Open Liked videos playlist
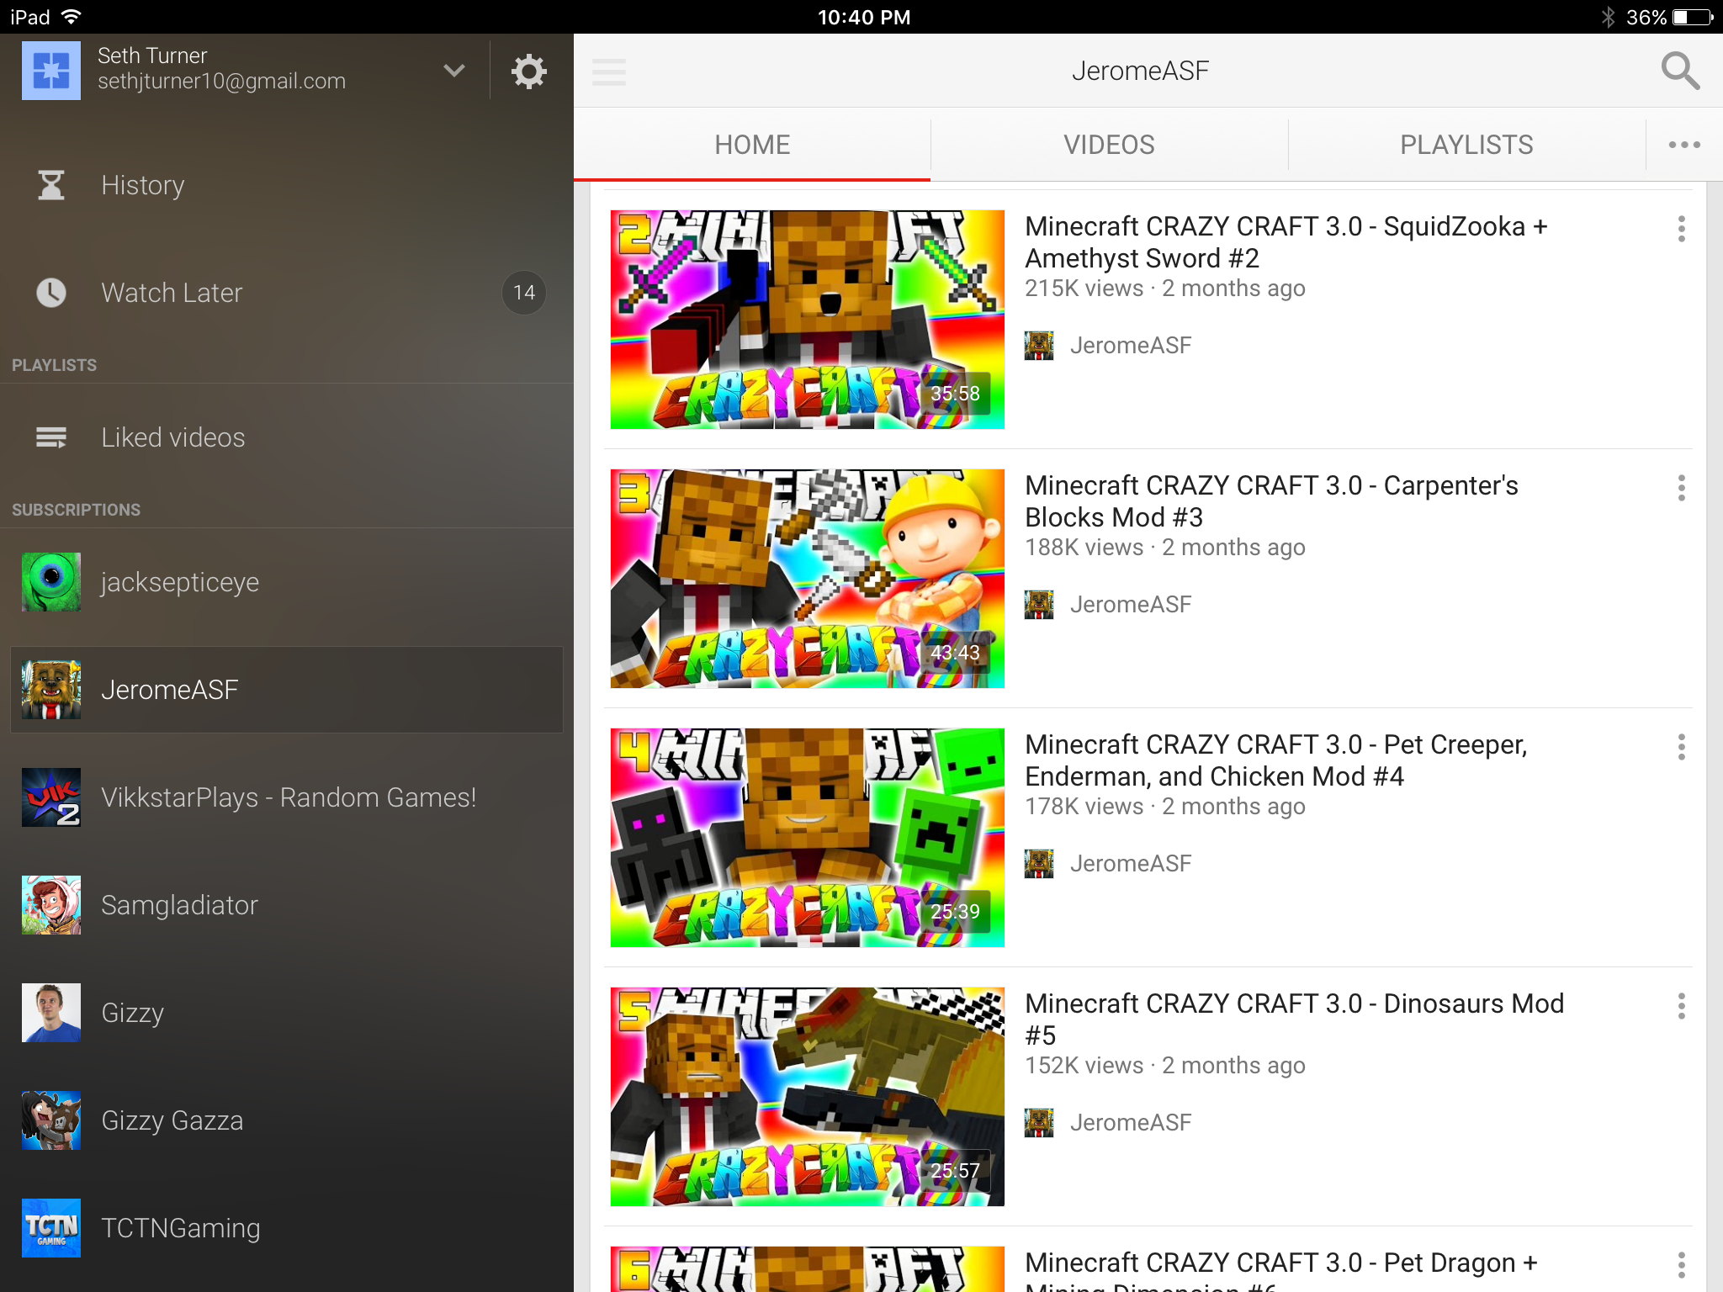This screenshot has height=1292, width=1723. point(287,437)
